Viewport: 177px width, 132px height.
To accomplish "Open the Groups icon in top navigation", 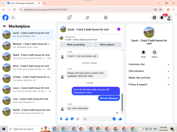I will (x=105, y=18).
